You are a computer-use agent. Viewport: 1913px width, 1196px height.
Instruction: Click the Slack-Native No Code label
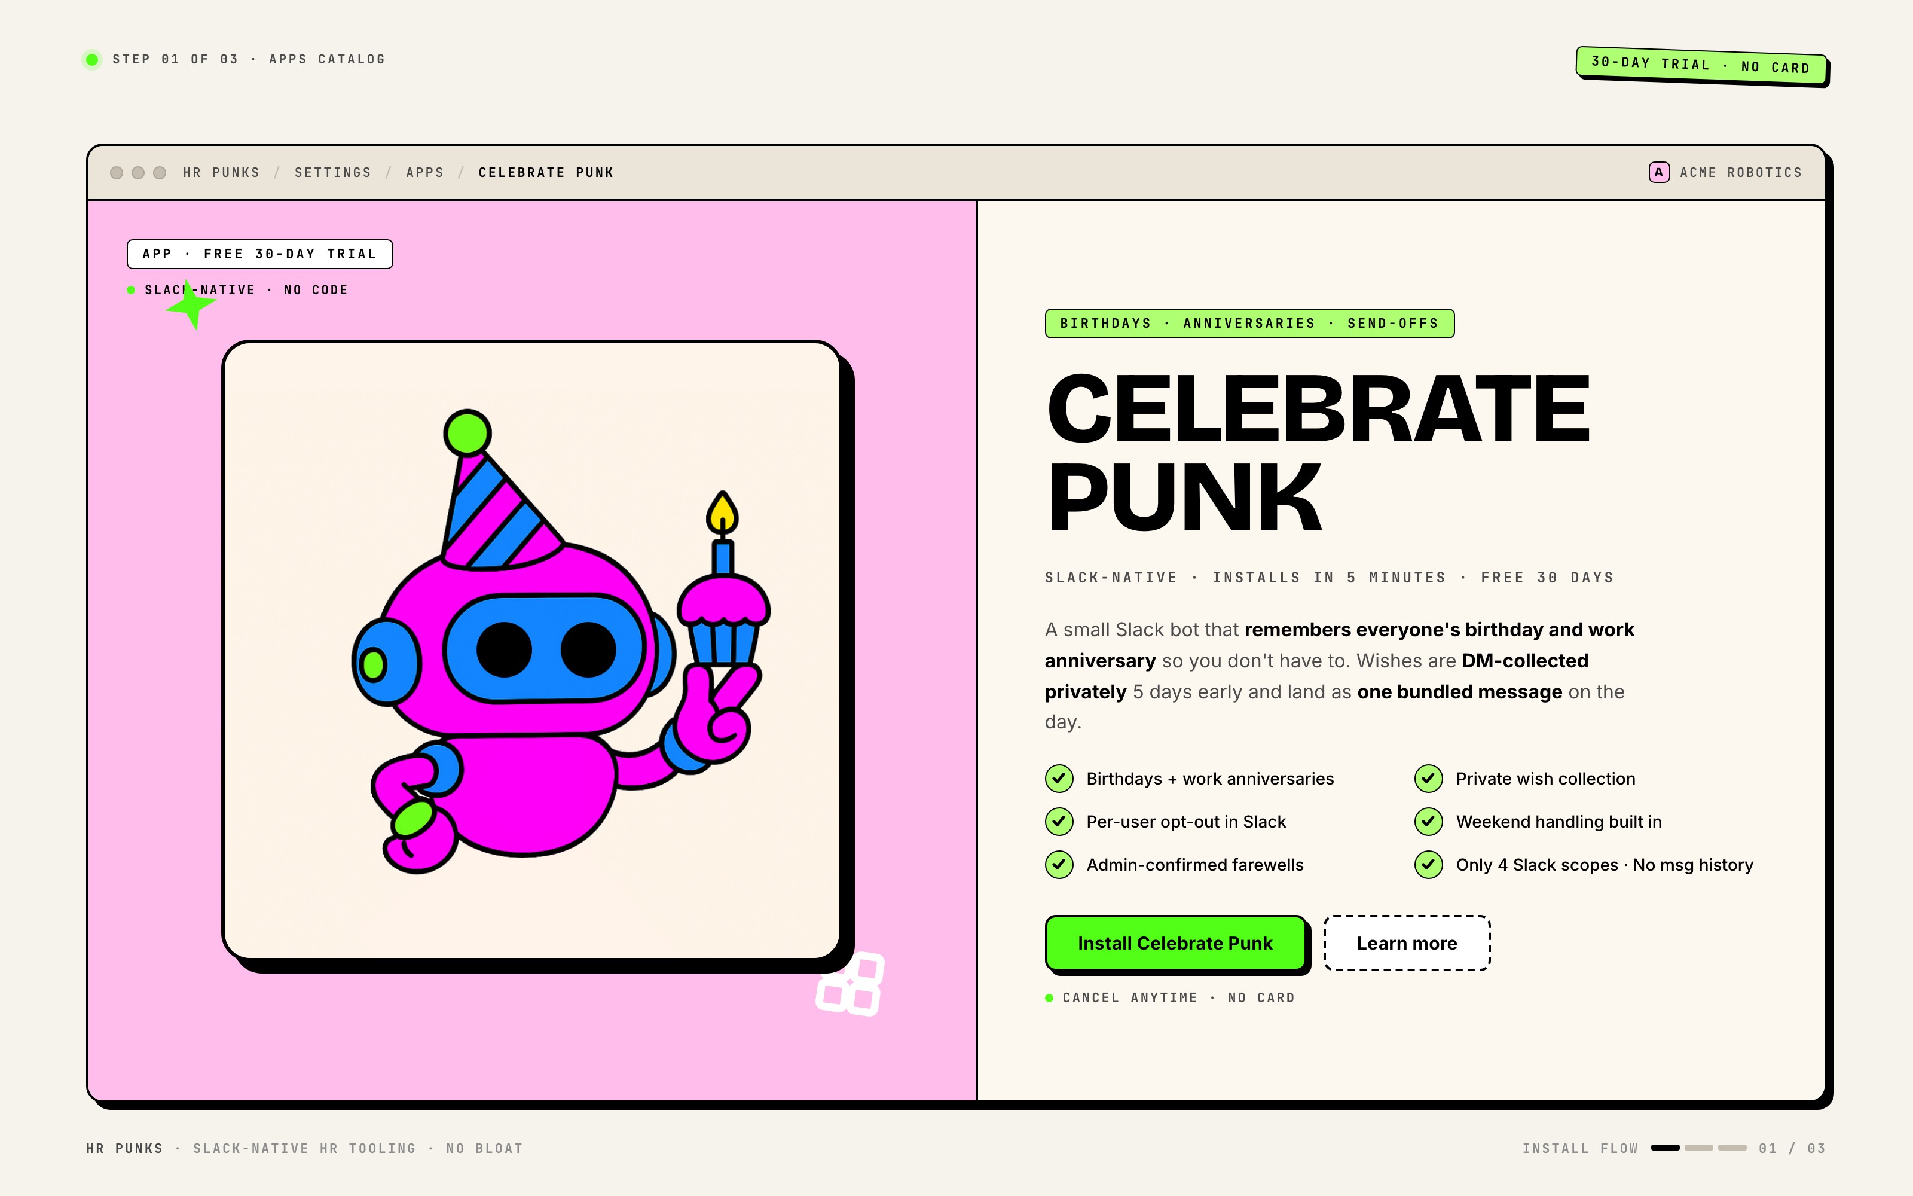click(246, 290)
